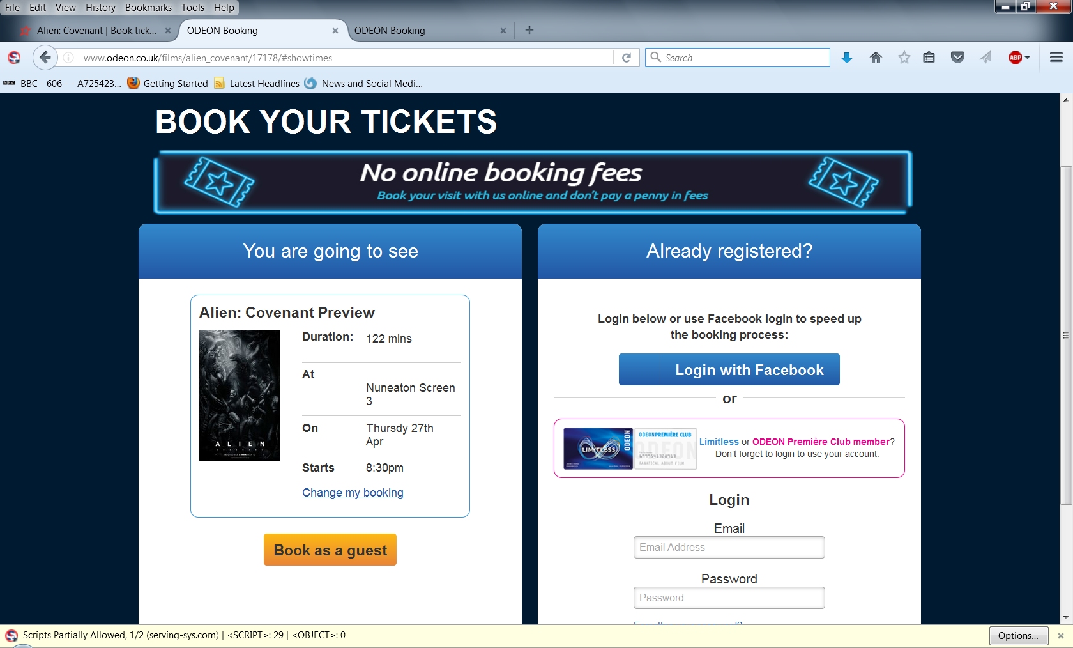Open a new tab with plus button
This screenshot has height=648, width=1073.
point(529,30)
